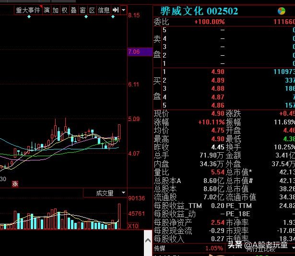Click the up chevron panel expander
The height and width of the screenshot is (256, 295).
(x=148, y=241)
